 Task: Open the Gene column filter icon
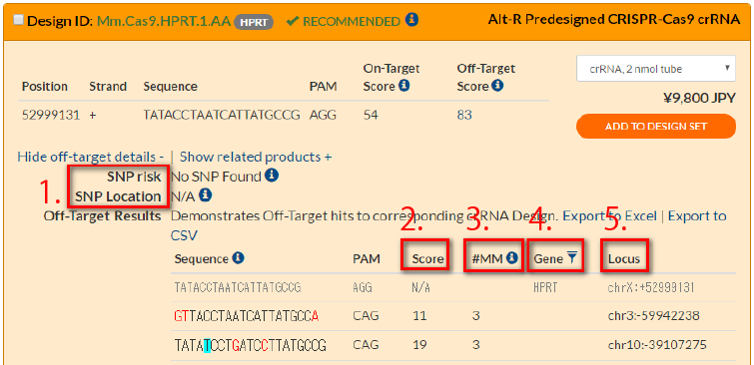[x=571, y=258]
